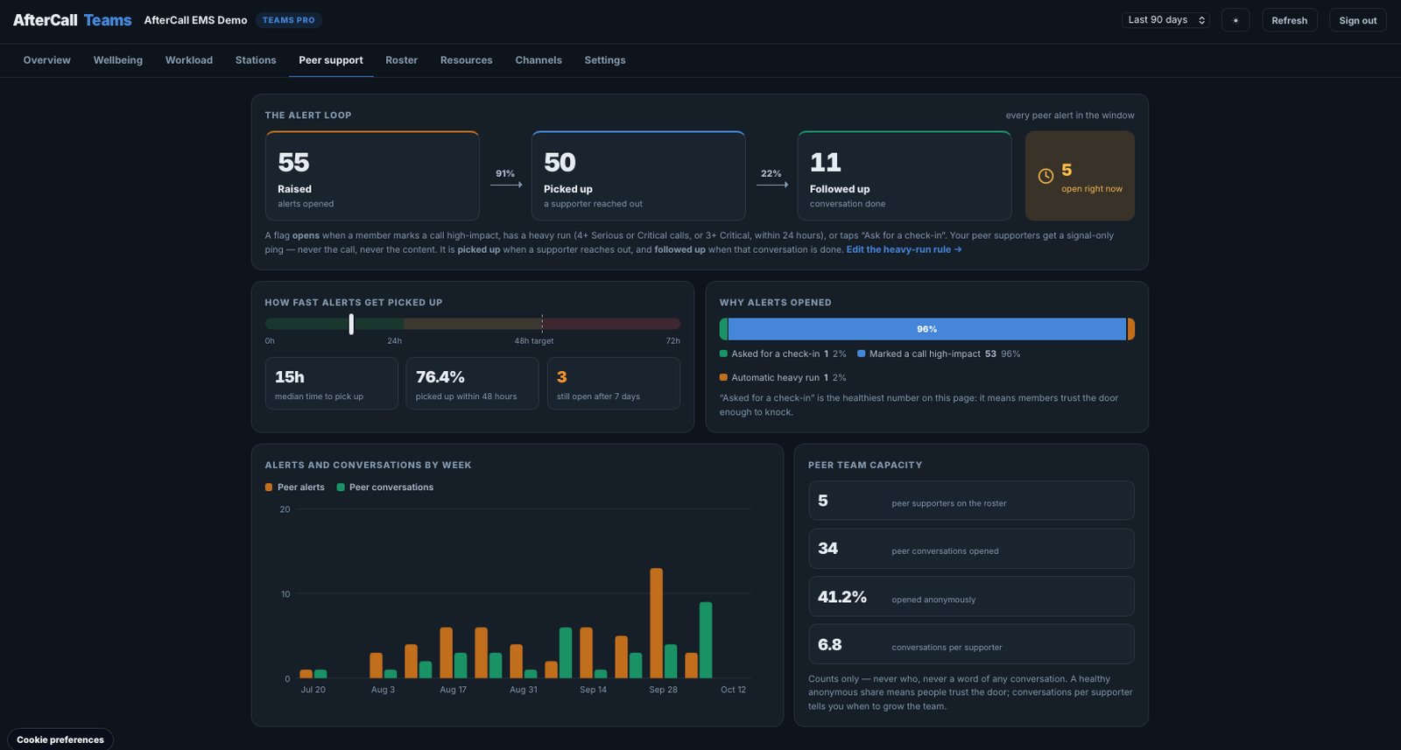Open the Settings tab

pyautogui.click(x=605, y=60)
